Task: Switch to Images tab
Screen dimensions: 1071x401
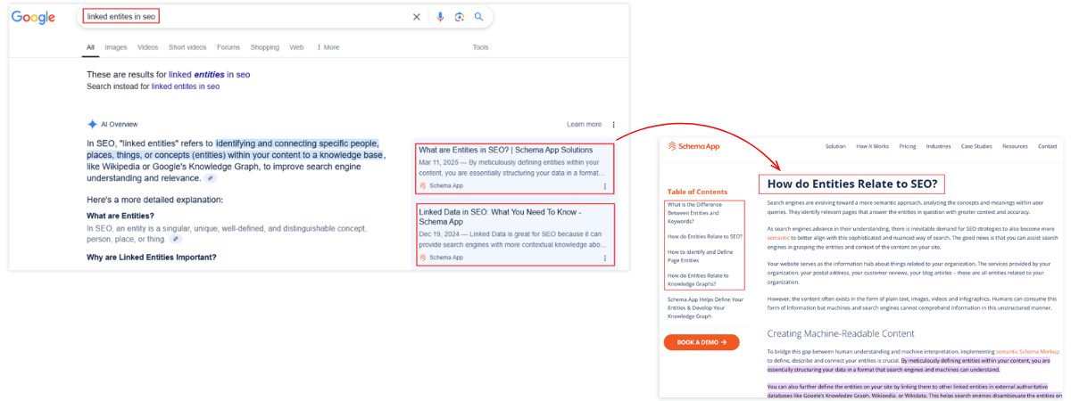Action: pos(116,47)
